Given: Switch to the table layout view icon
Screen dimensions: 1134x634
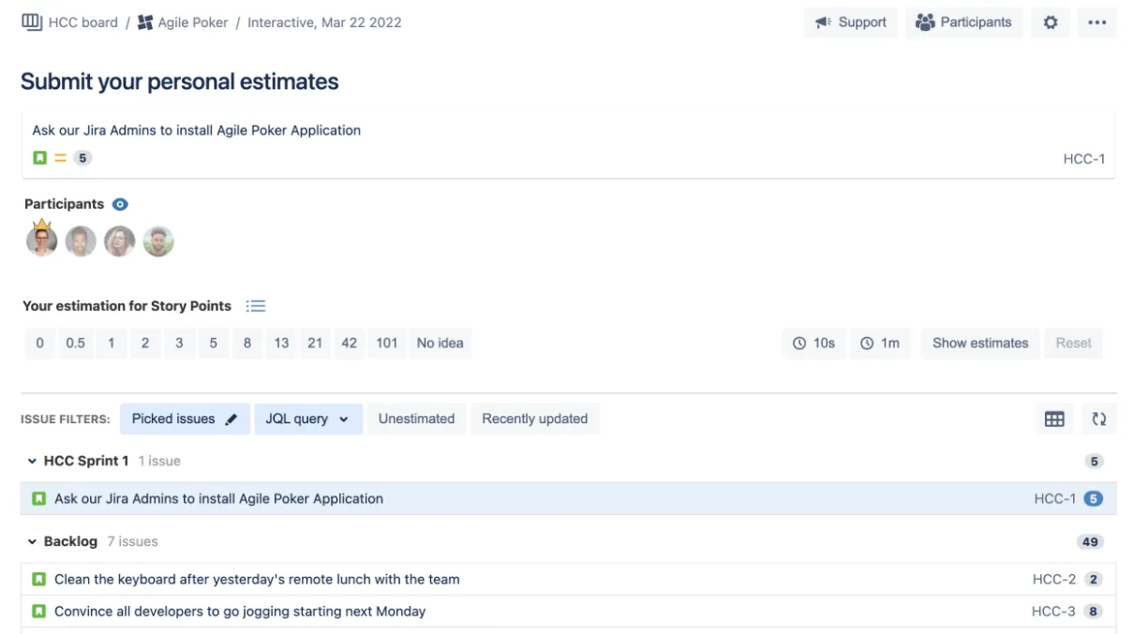Looking at the screenshot, I should point(1054,419).
